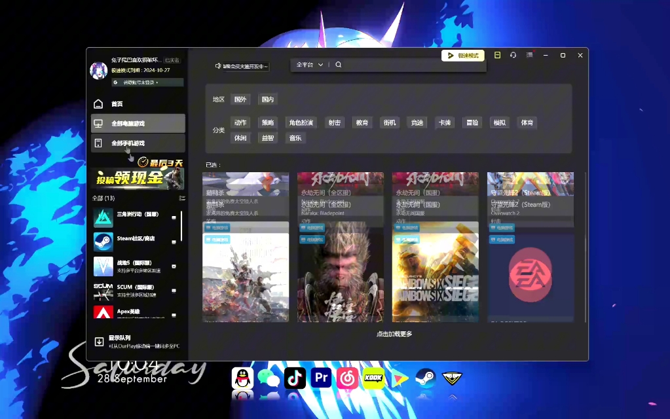670x419 pixels.
Task: Toggle the 国外 region filter
Action: tap(240, 99)
